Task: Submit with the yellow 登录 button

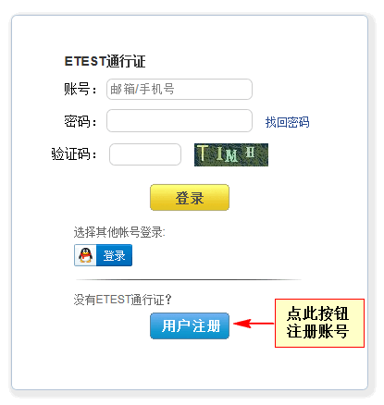Action: pyautogui.click(x=190, y=198)
